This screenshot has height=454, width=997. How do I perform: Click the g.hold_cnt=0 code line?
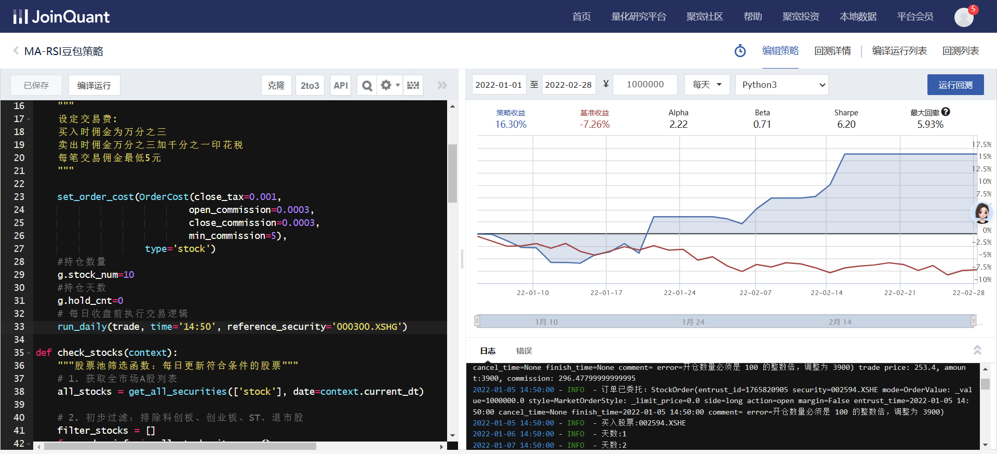90,301
